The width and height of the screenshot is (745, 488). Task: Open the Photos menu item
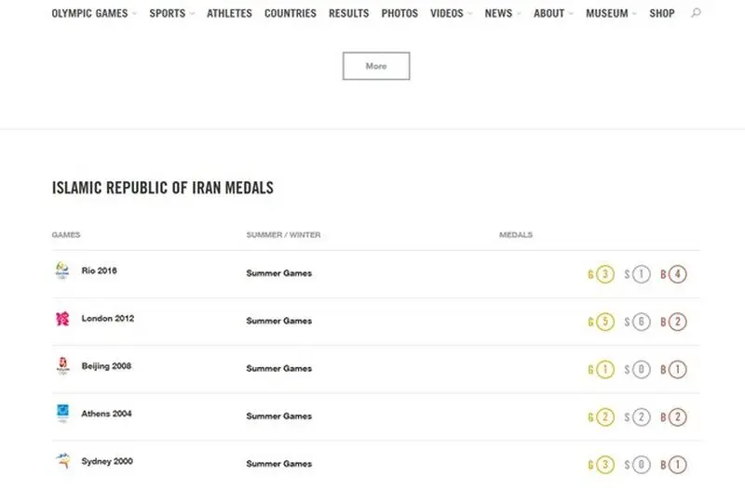pyautogui.click(x=400, y=13)
